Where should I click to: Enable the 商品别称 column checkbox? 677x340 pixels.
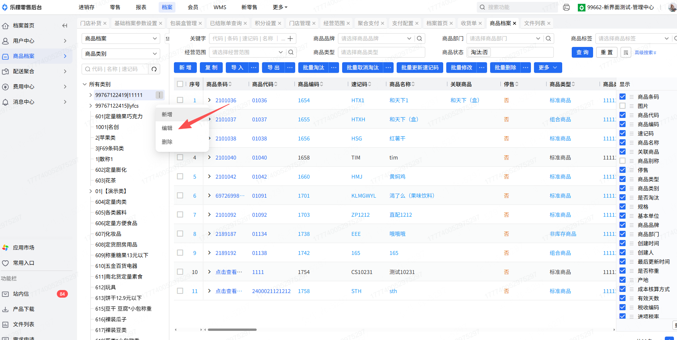coord(622,161)
